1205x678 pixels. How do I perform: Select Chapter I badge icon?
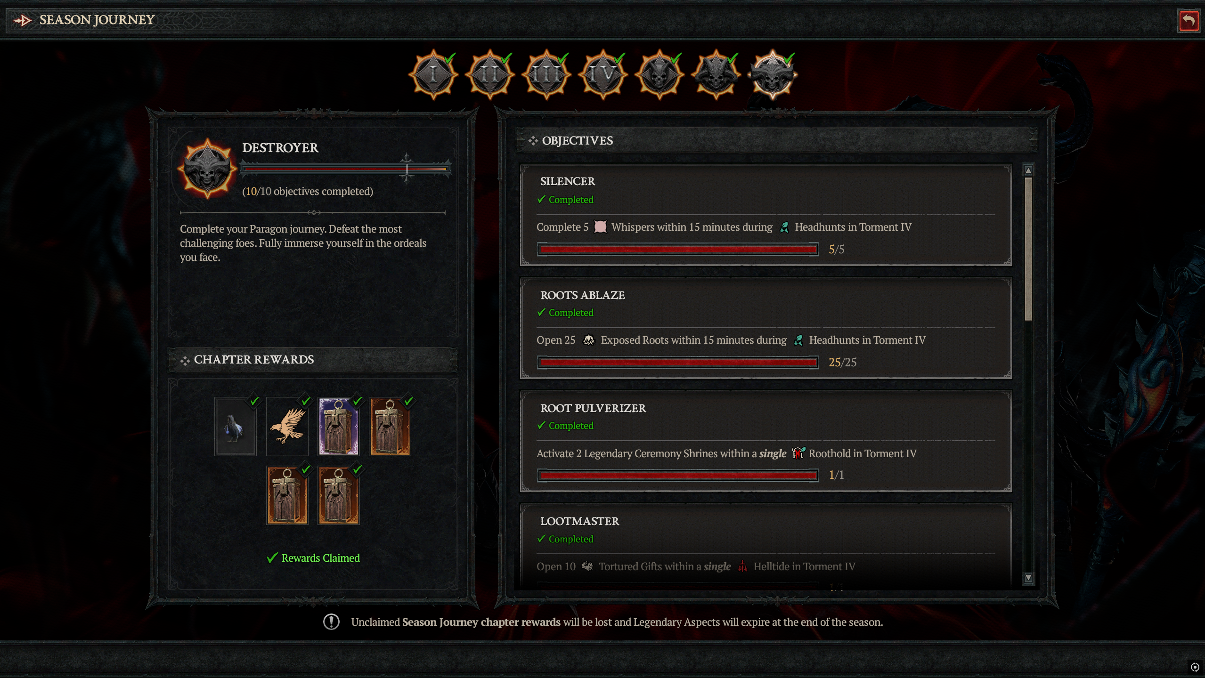coord(433,74)
